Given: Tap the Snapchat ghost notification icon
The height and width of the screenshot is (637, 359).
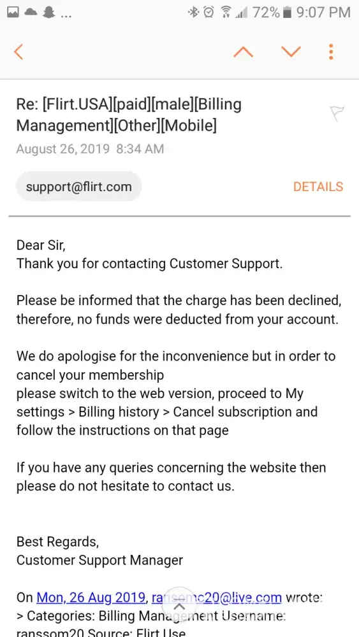Looking at the screenshot, I should [49, 13].
